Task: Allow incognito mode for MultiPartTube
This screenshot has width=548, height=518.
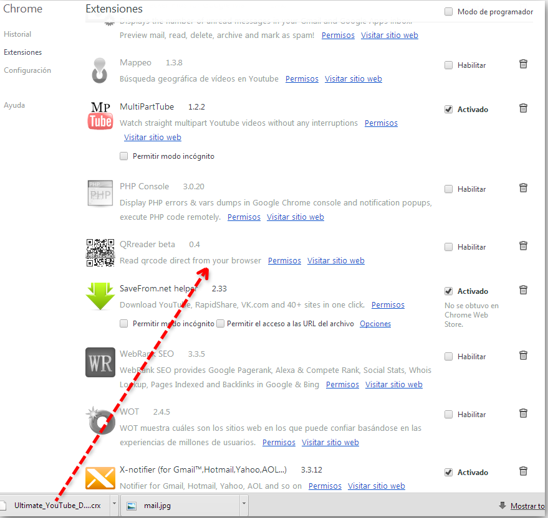Action: pos(123,156)
